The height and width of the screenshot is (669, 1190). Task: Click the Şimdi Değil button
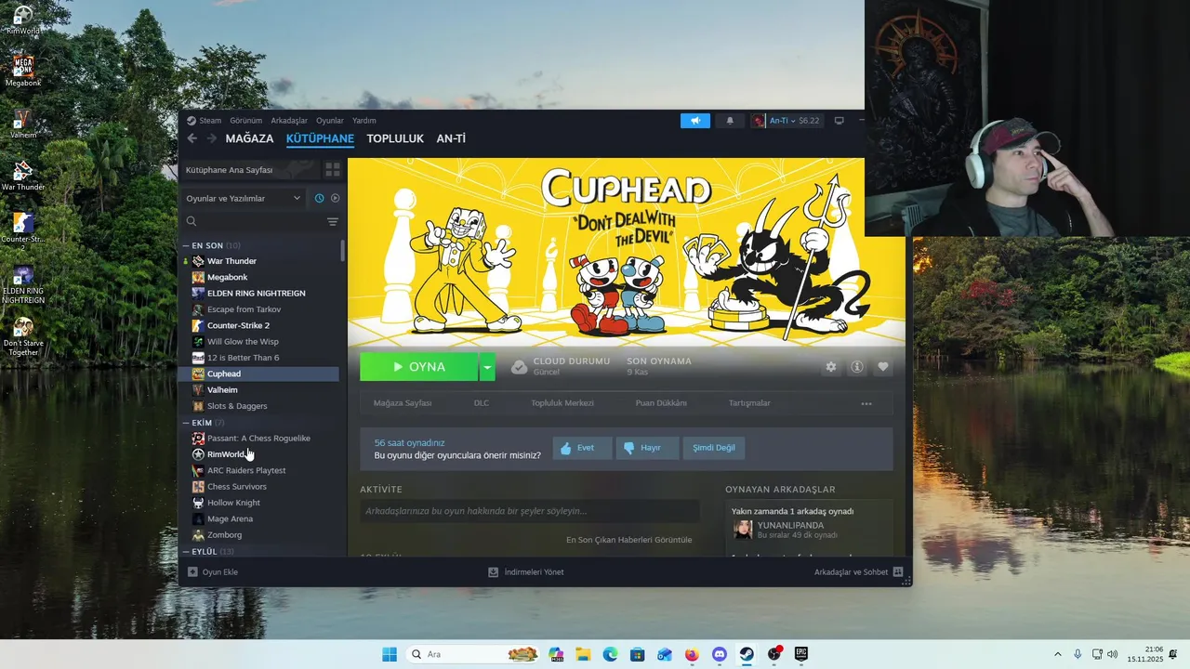click(x=714, y=448)
